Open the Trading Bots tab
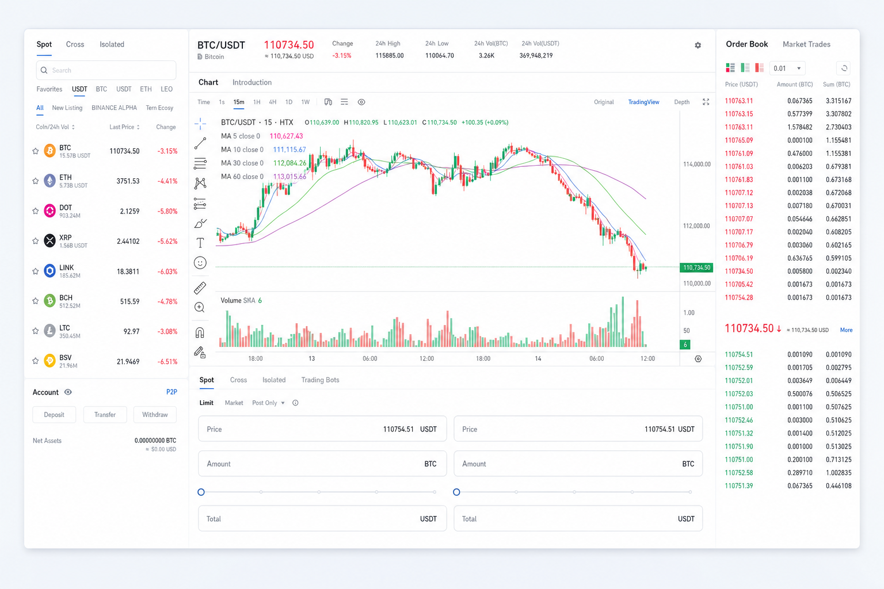This screenshot has height=589, width=884. [320, 380]
